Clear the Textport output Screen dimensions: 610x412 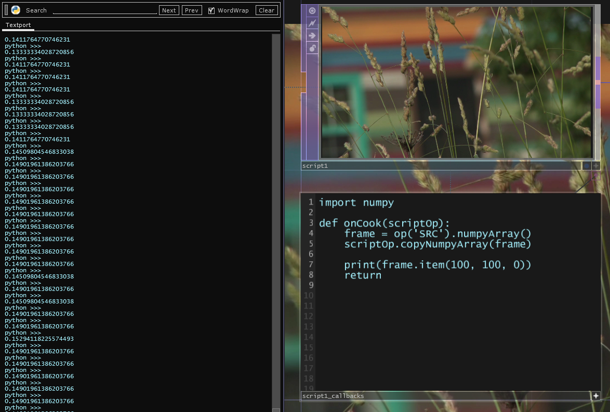tap(267, 10)
